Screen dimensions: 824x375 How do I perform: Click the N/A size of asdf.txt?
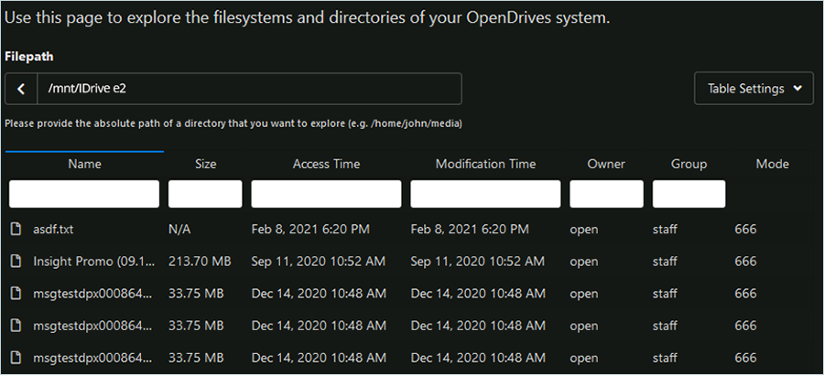(179, 230)
